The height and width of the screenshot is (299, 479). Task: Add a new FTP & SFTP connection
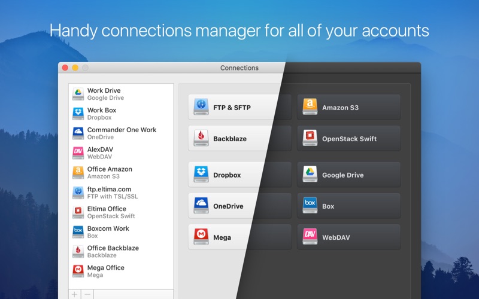(240, 107)
